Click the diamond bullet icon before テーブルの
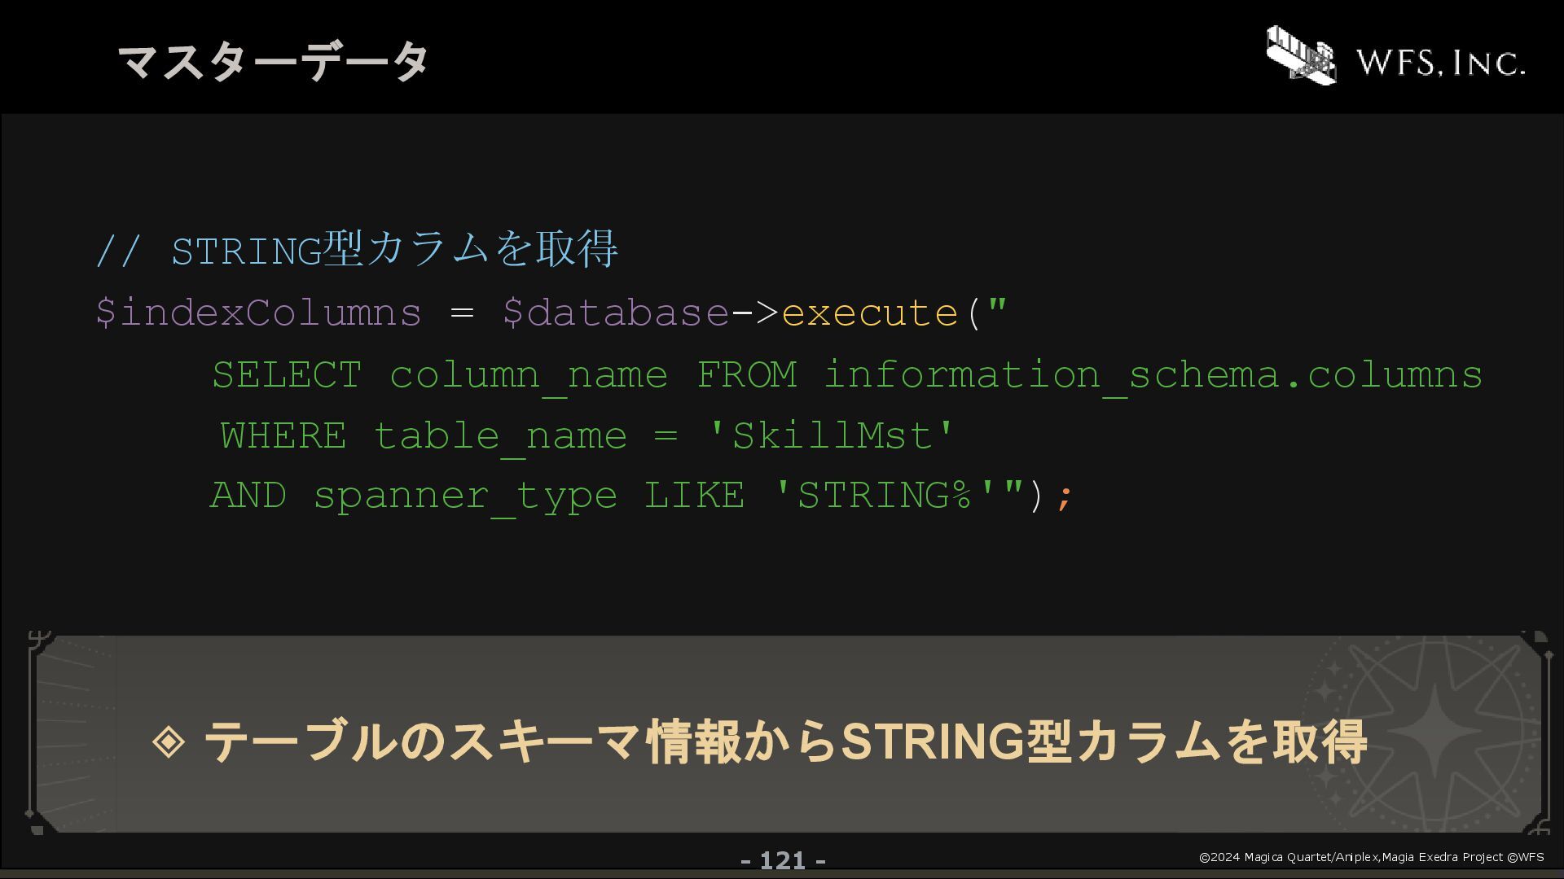This screenshot has width=1564, height=879. pos(169,741)
